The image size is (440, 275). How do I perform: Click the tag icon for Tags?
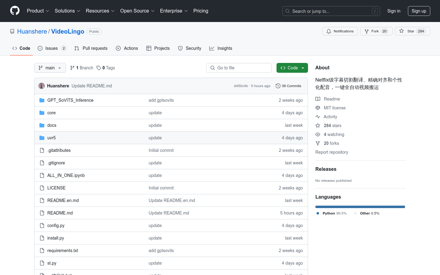pos(99,68)
